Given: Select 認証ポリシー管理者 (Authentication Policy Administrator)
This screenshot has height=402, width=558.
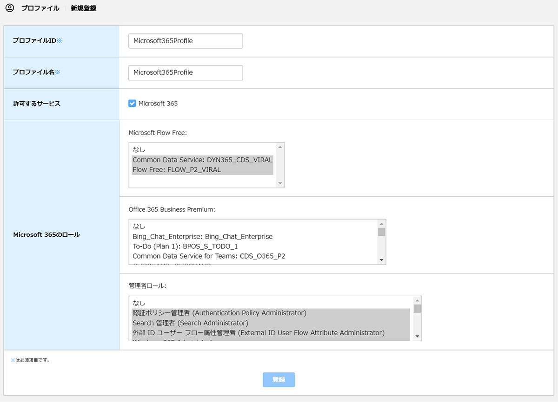Looking at the screenshot, I should click(x=271, y=313).
